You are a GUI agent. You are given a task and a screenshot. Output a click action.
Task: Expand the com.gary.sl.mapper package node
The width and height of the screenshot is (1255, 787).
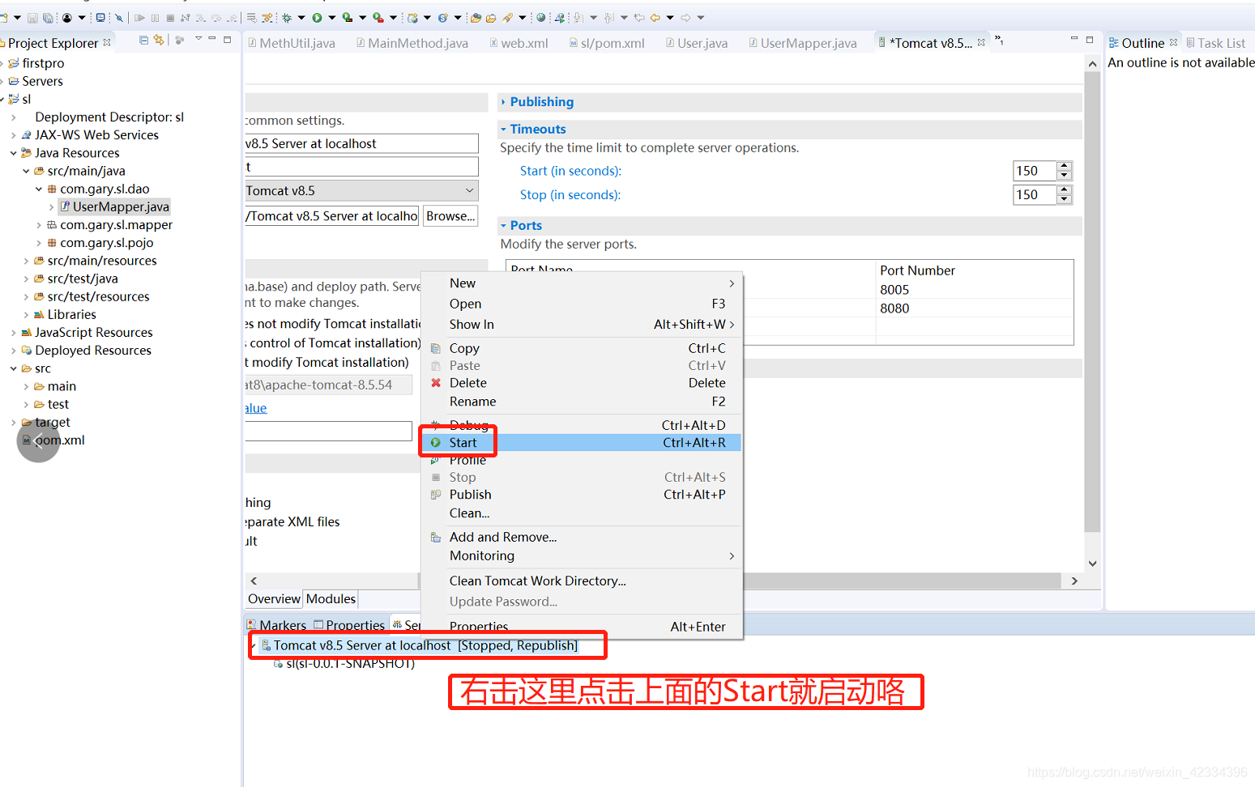39,225
